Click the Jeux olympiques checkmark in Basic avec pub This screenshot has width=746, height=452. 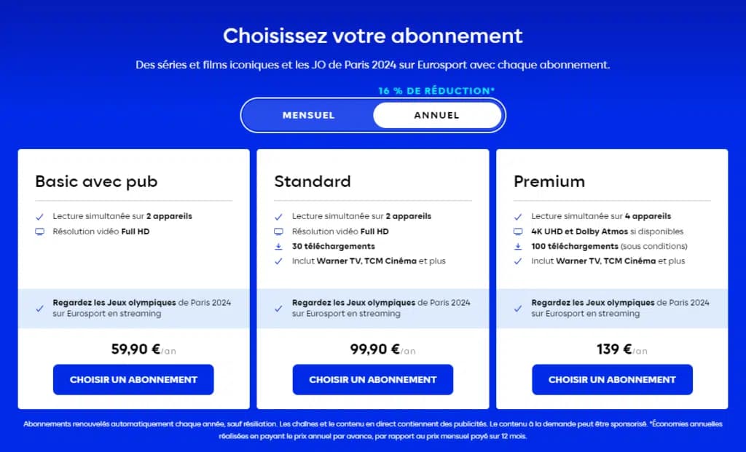[39, 308]
